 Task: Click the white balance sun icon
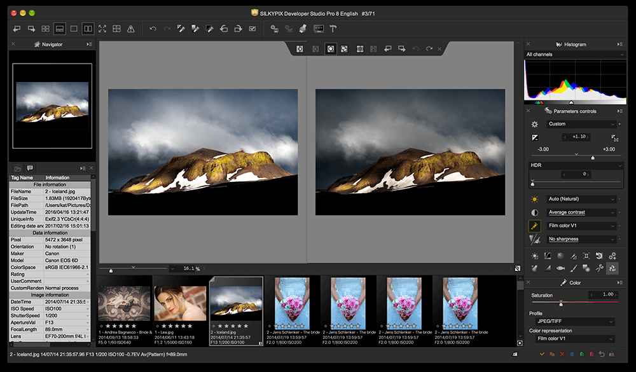click(535, 199)
